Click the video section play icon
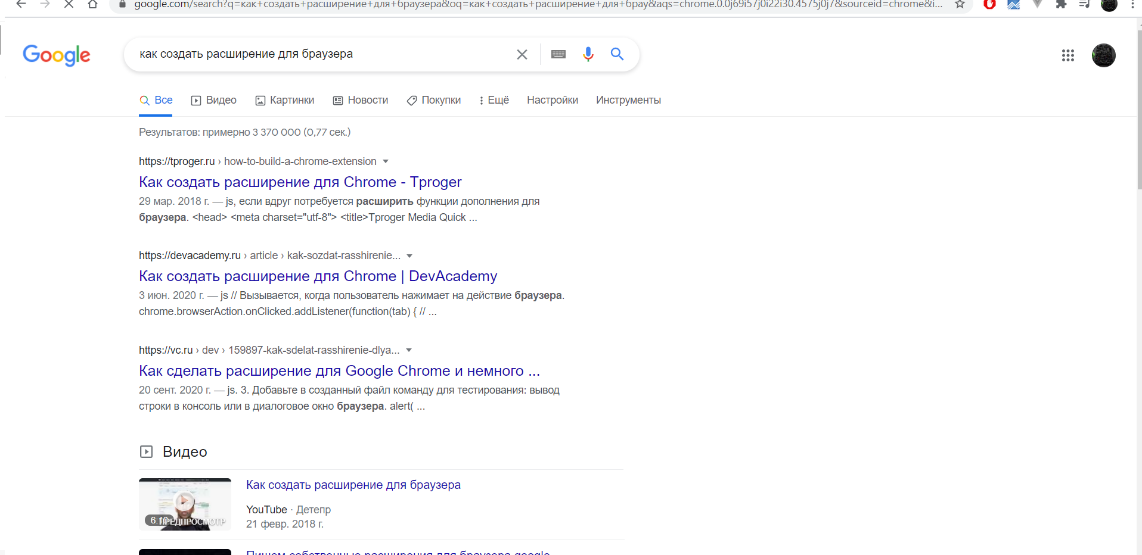This screenshot has height=555, width=1142. pyautogui.click(x=146, y=452)
